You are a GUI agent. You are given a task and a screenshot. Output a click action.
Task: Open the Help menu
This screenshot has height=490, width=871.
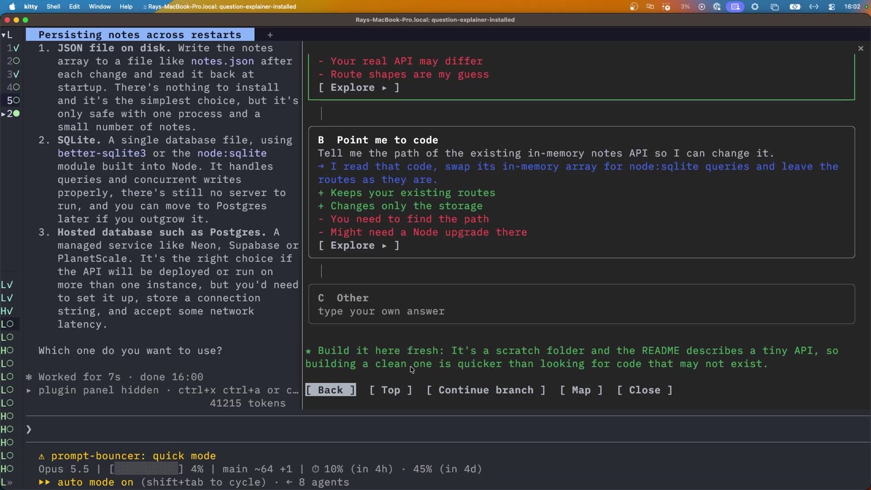126,7
